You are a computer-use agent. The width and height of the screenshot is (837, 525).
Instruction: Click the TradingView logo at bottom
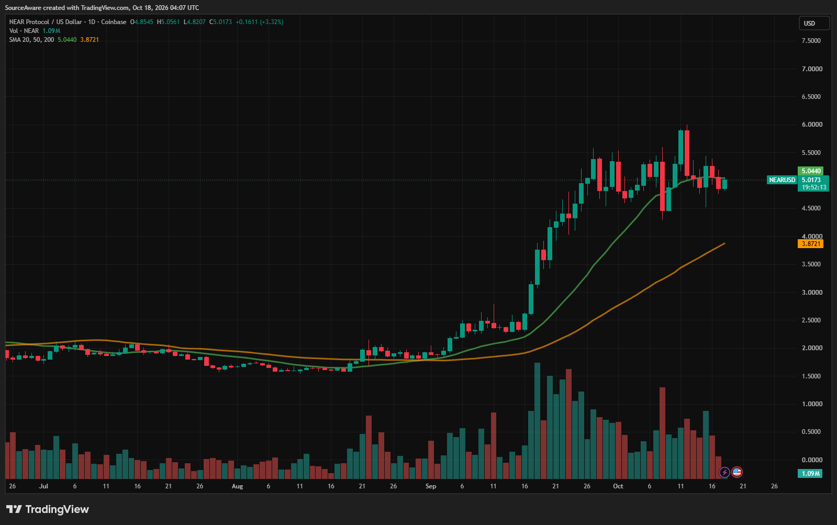(x=48, y=509)
